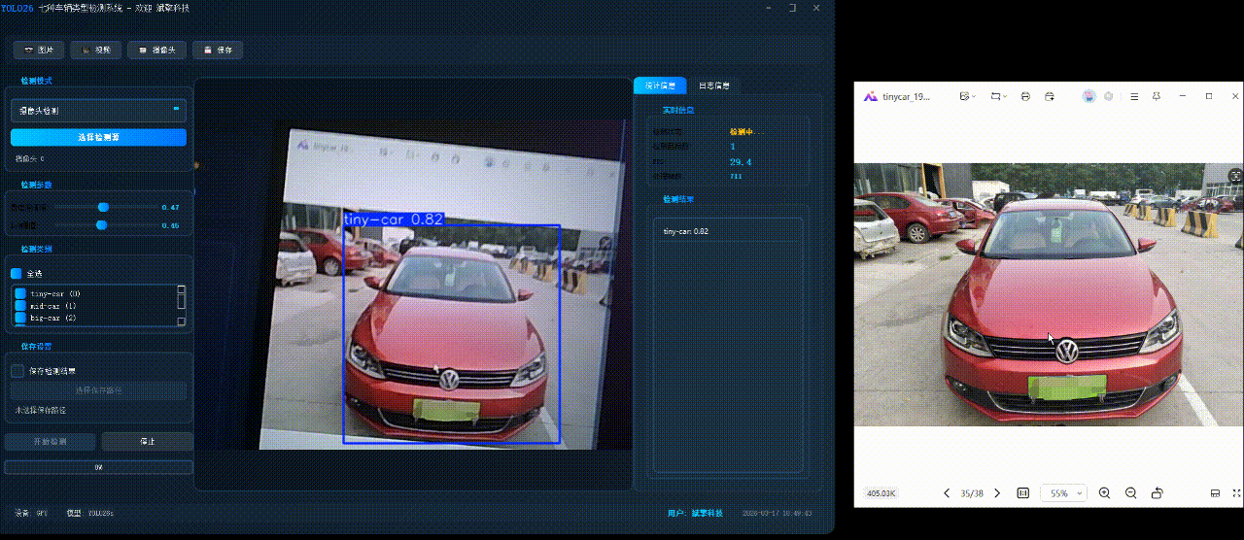Click the greyed 选择保存路径 button
Viewport: 1244px width, 540px height.
[98, 390]
